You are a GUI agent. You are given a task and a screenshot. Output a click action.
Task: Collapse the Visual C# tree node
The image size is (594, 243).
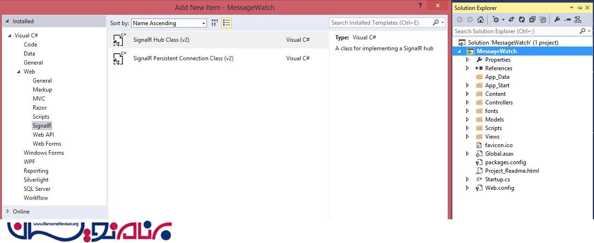pyautogui.click(x=10, y=36)
